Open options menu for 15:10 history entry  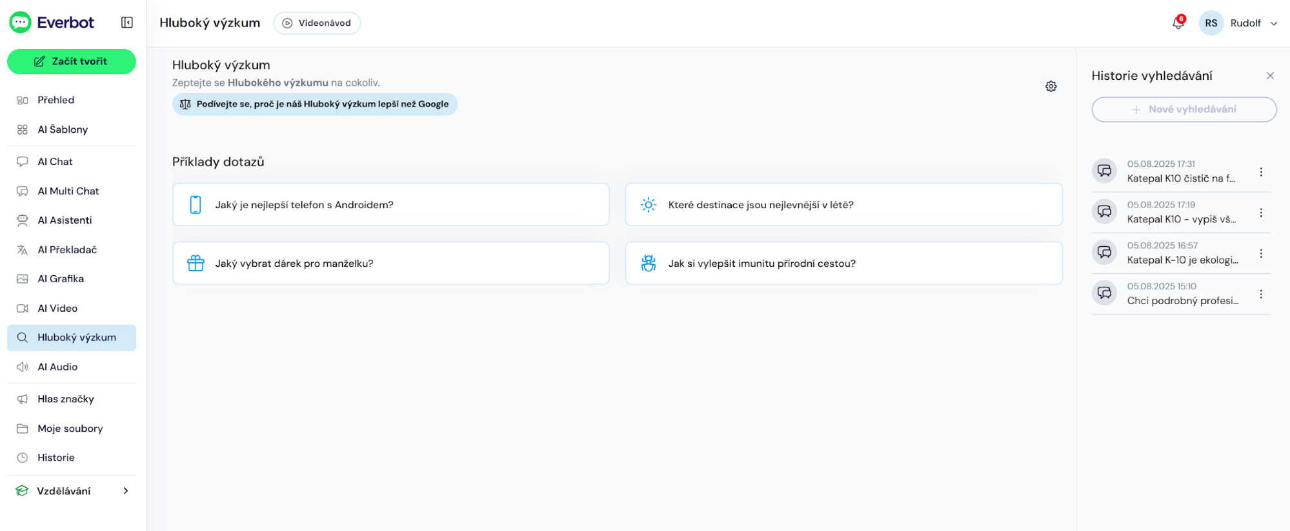[1260, 294]
